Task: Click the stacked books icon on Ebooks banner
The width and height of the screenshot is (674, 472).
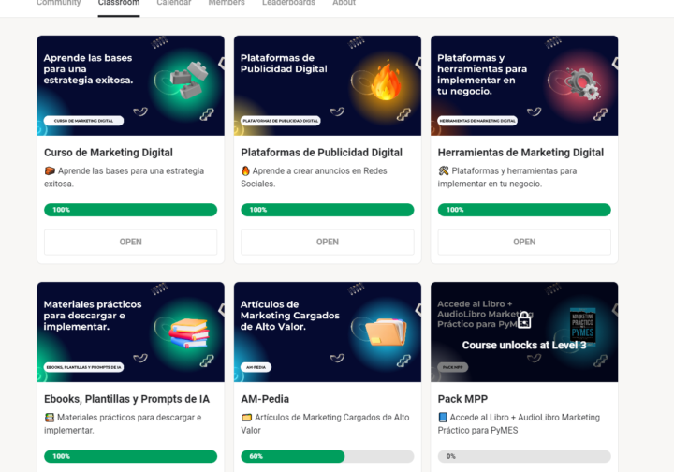Action: (188, 332)
